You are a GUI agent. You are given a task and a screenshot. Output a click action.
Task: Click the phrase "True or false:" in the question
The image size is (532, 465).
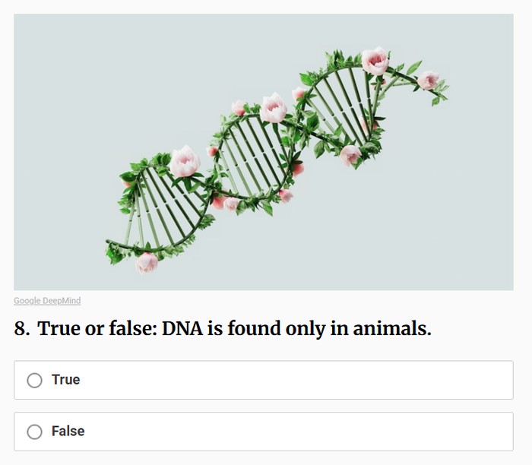97,329
